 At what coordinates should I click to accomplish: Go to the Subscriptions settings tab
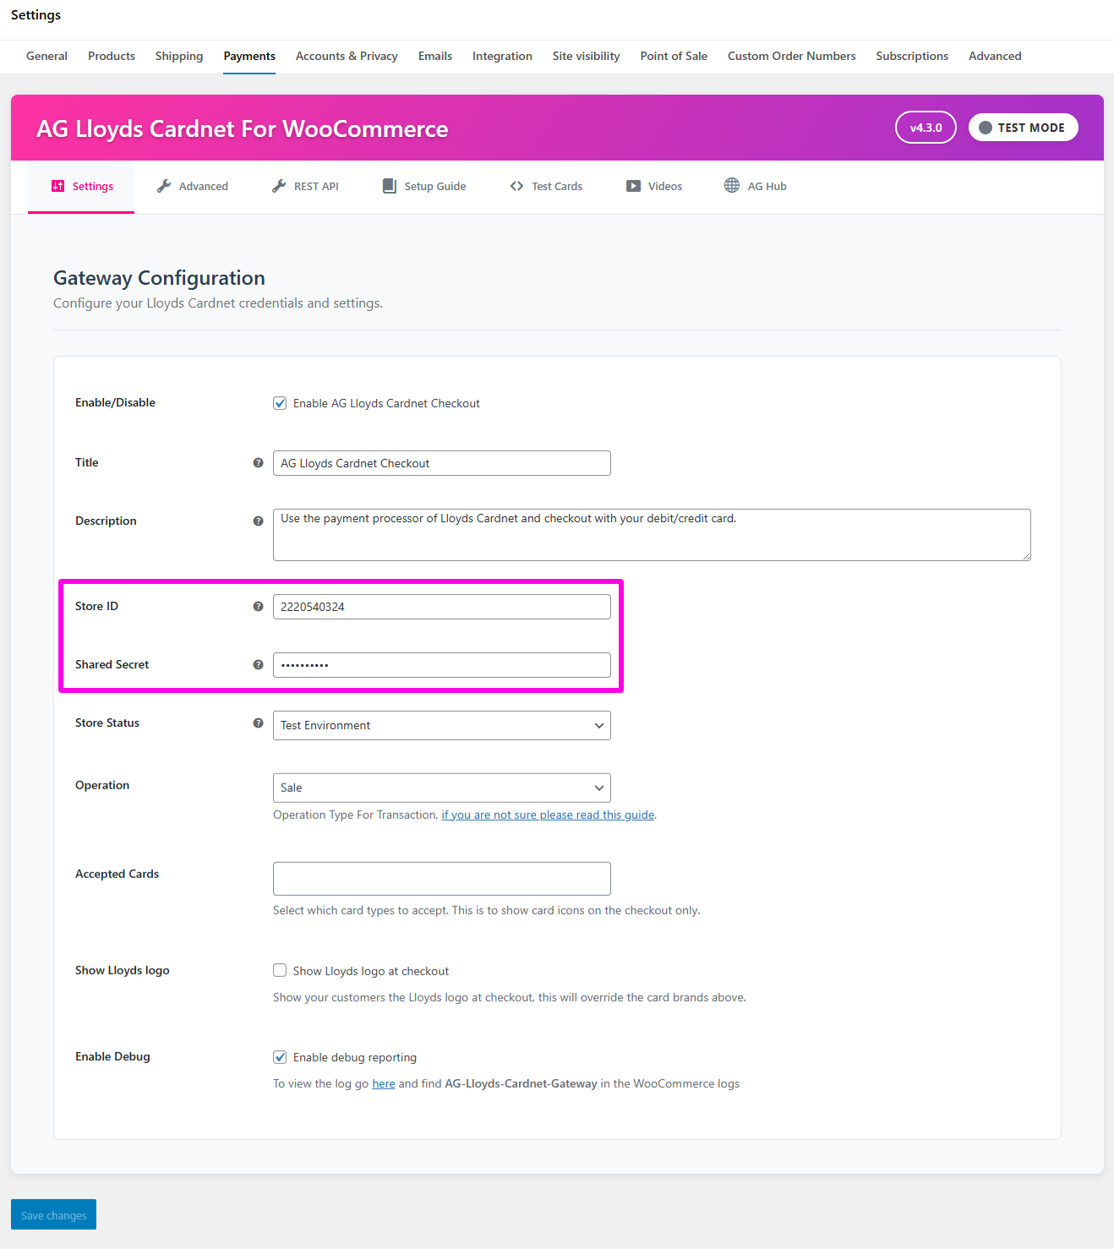911,56
